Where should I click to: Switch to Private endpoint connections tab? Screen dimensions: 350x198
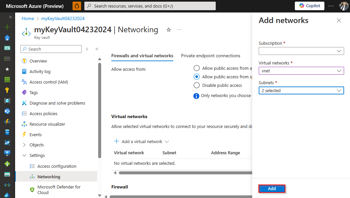210,56
